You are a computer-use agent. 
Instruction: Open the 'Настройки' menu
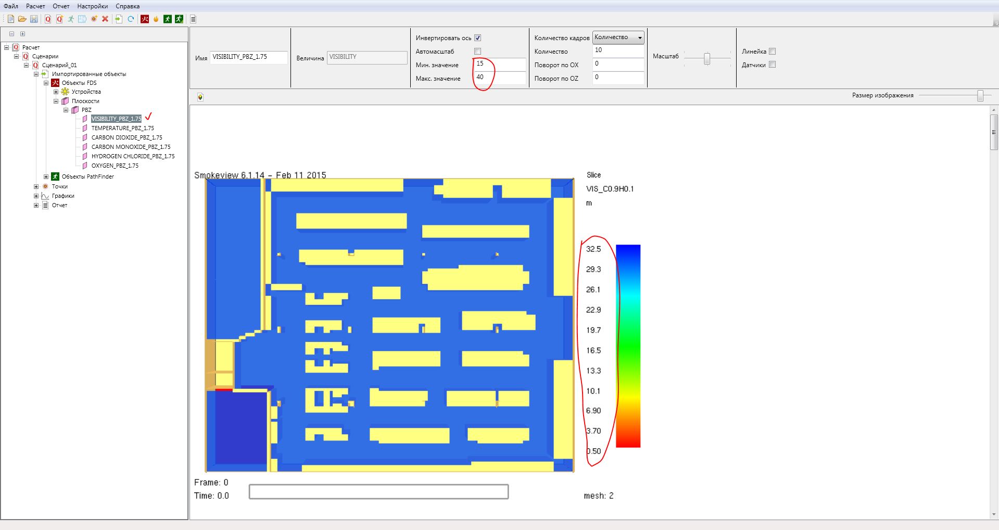coord(93,6)
